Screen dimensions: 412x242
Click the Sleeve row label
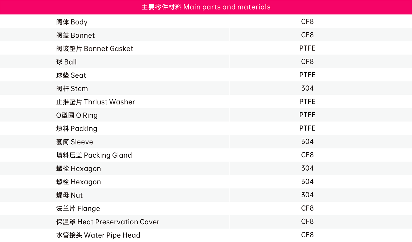(x=74, y=142)
